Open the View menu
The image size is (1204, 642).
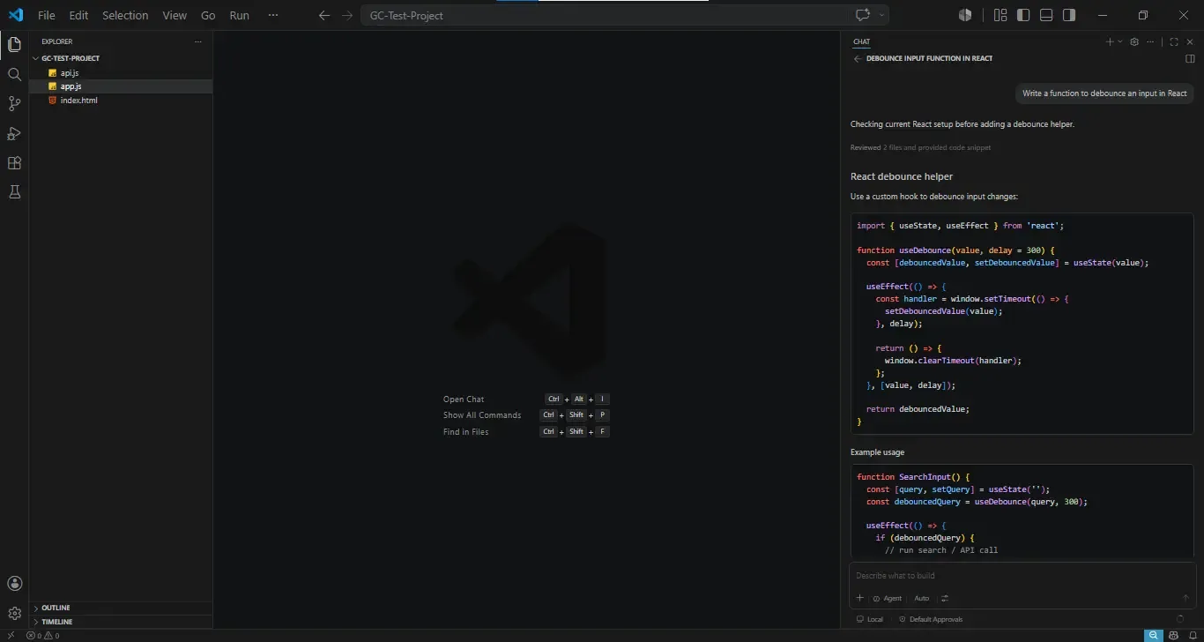click(x=175, y=15)
